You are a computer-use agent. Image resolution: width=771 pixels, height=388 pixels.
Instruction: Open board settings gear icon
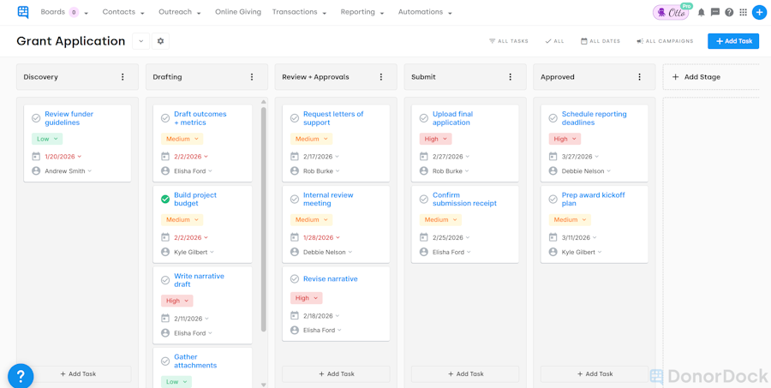[160, 41]
